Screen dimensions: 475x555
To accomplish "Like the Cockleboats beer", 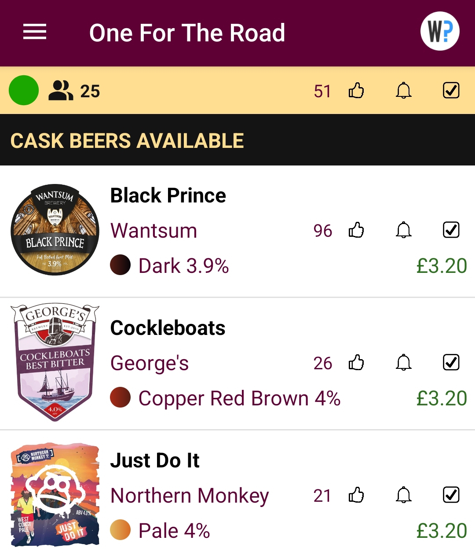I will click(356, 363).
